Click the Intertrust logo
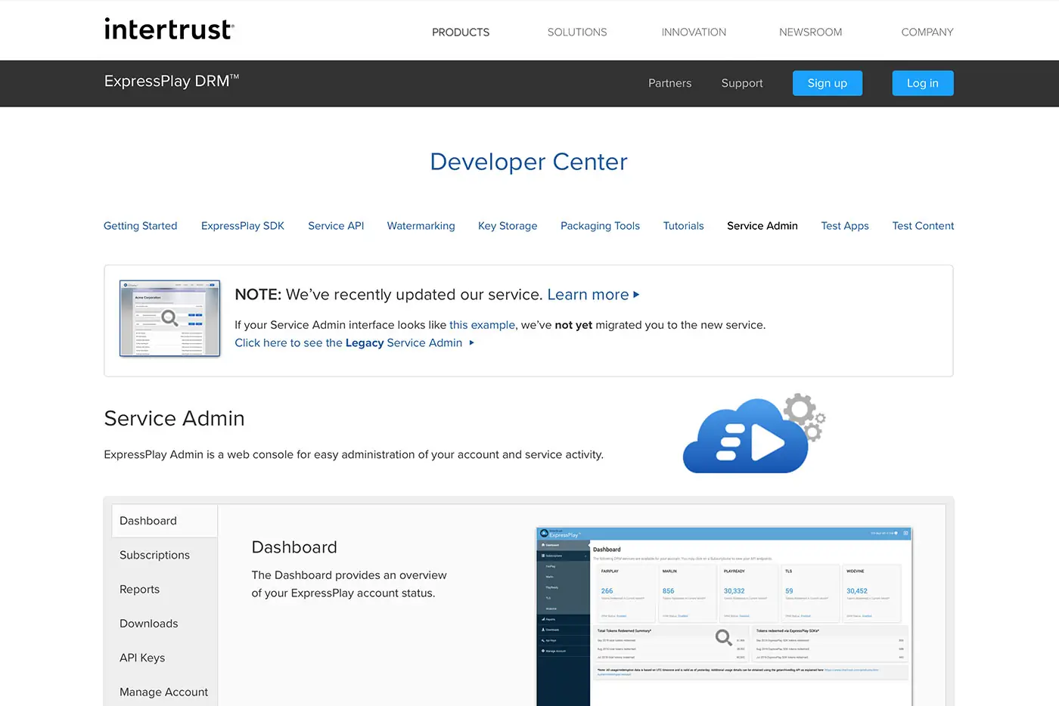The height and width of the screenshot is (706, 1059). 169,29
